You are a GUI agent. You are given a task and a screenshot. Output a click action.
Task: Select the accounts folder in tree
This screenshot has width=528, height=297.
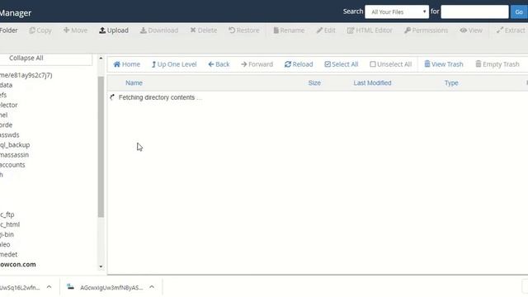(12, 165)
